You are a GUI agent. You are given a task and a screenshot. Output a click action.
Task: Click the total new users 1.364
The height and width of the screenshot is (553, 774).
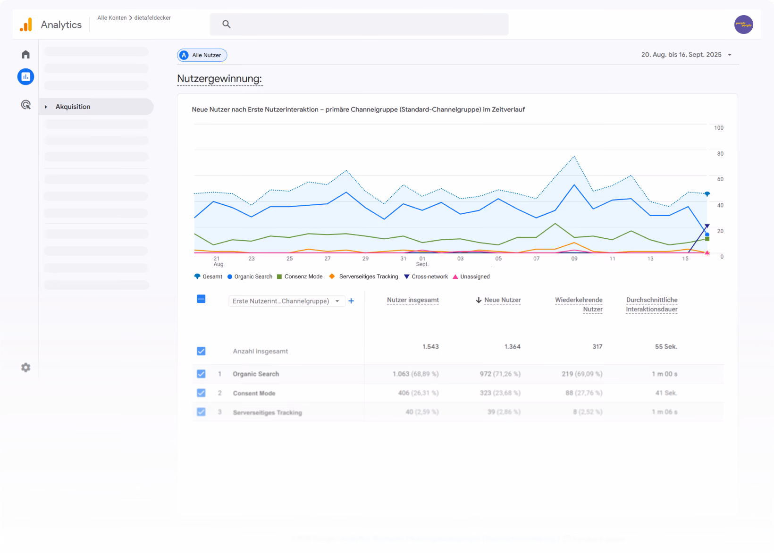pyautogui.click(x=513, y=347)
